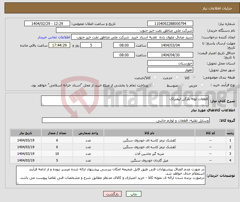Click the need number field 1104092288000794
Viewport: 240px width, 202px height.
click(x=170, y=23)
